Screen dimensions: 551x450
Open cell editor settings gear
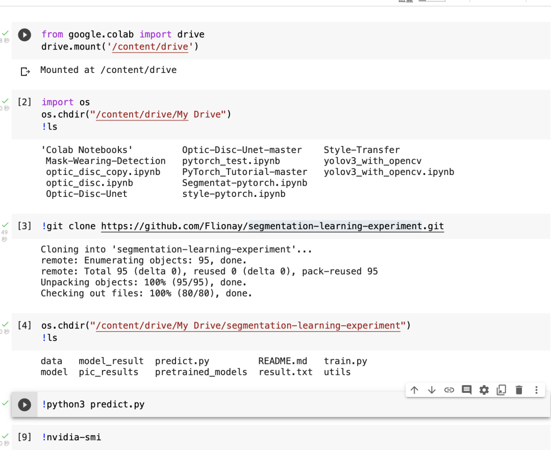[484, 390]
